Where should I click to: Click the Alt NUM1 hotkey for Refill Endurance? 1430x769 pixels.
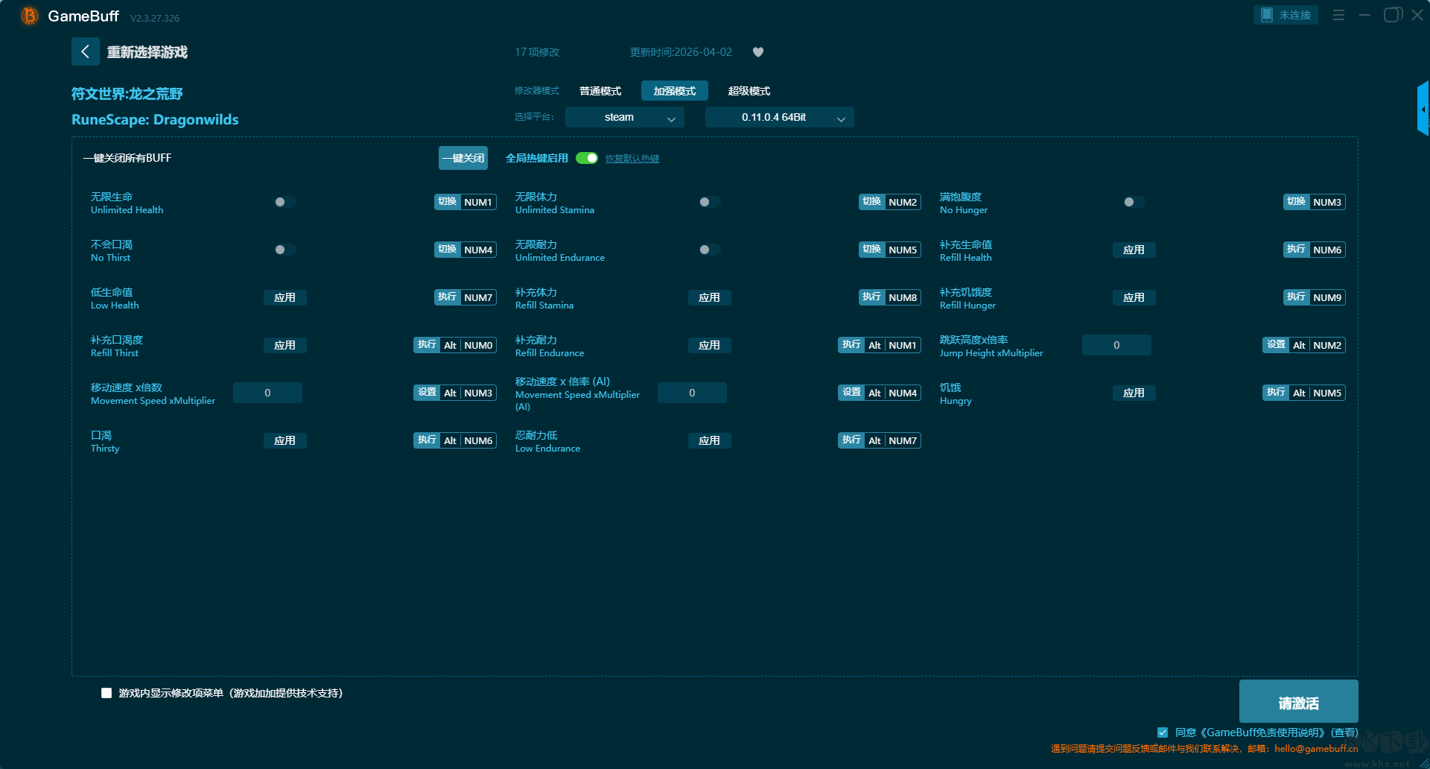880,345
